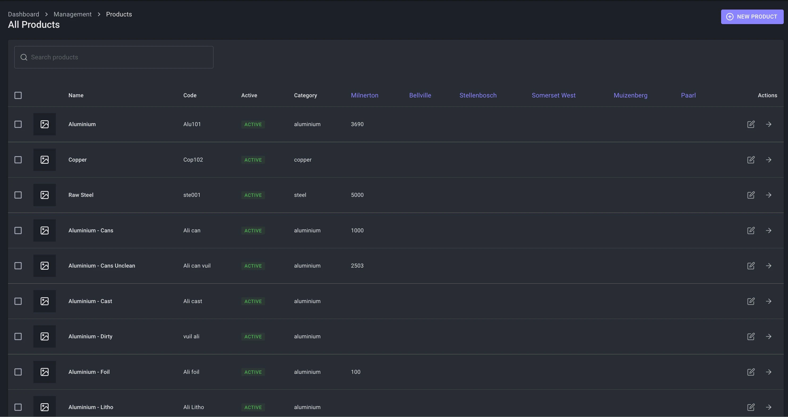
Task: Open Milnerton column header link
Action: [x=364, y=95]
